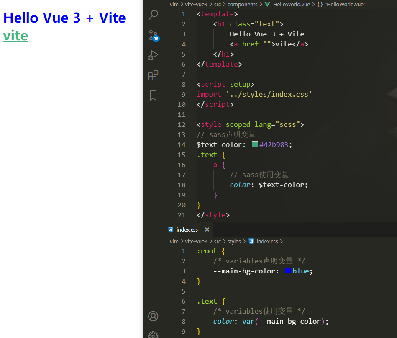Click the --main-bg-color property name
The width and height of the screenshot is (397, 338).
tap(244, 271)
